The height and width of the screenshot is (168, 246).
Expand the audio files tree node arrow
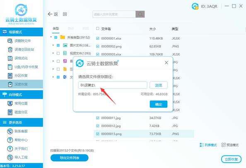tap(53, 61)
